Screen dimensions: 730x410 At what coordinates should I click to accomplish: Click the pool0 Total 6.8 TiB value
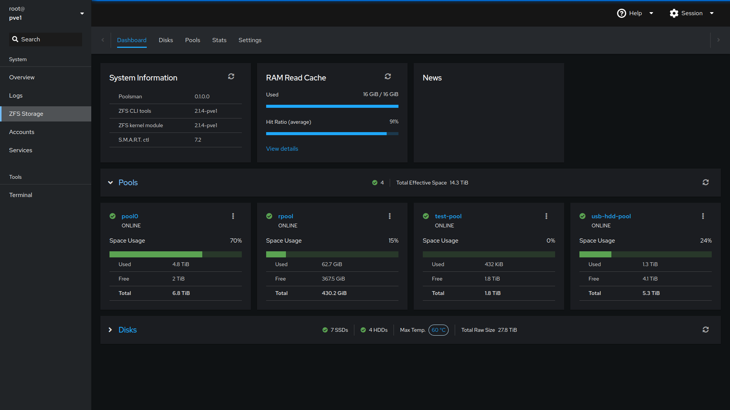[181, 293]
